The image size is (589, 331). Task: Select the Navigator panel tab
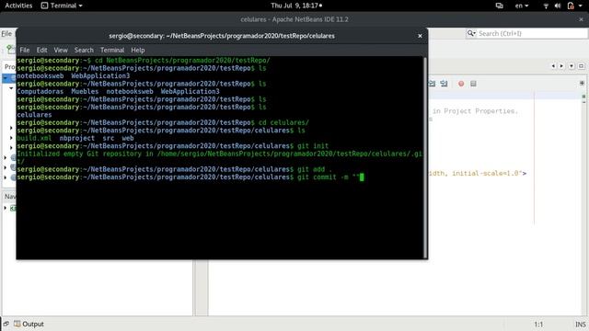(10, 196)
